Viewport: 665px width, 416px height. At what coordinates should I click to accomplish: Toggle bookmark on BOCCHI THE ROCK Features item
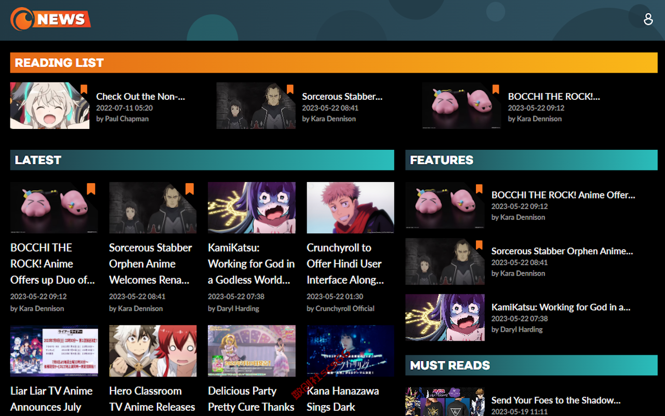[479, 189]
